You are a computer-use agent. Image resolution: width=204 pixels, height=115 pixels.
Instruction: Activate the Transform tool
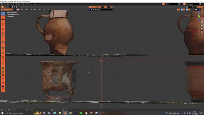[3, 33]
